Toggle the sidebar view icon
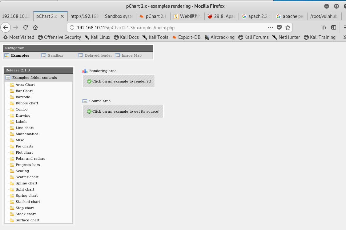This screenshot has width=346, height=230. (x=334, y=27)
